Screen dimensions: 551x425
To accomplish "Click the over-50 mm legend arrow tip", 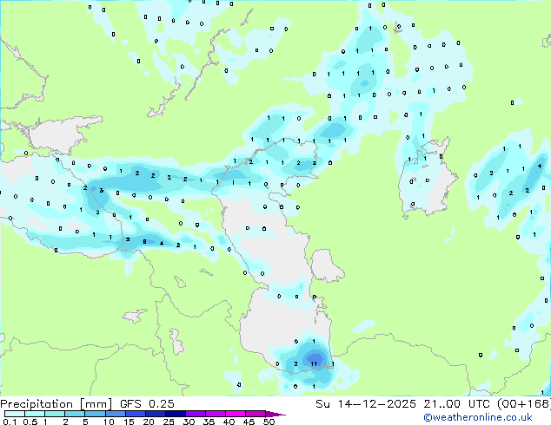I will pos(275,415).
